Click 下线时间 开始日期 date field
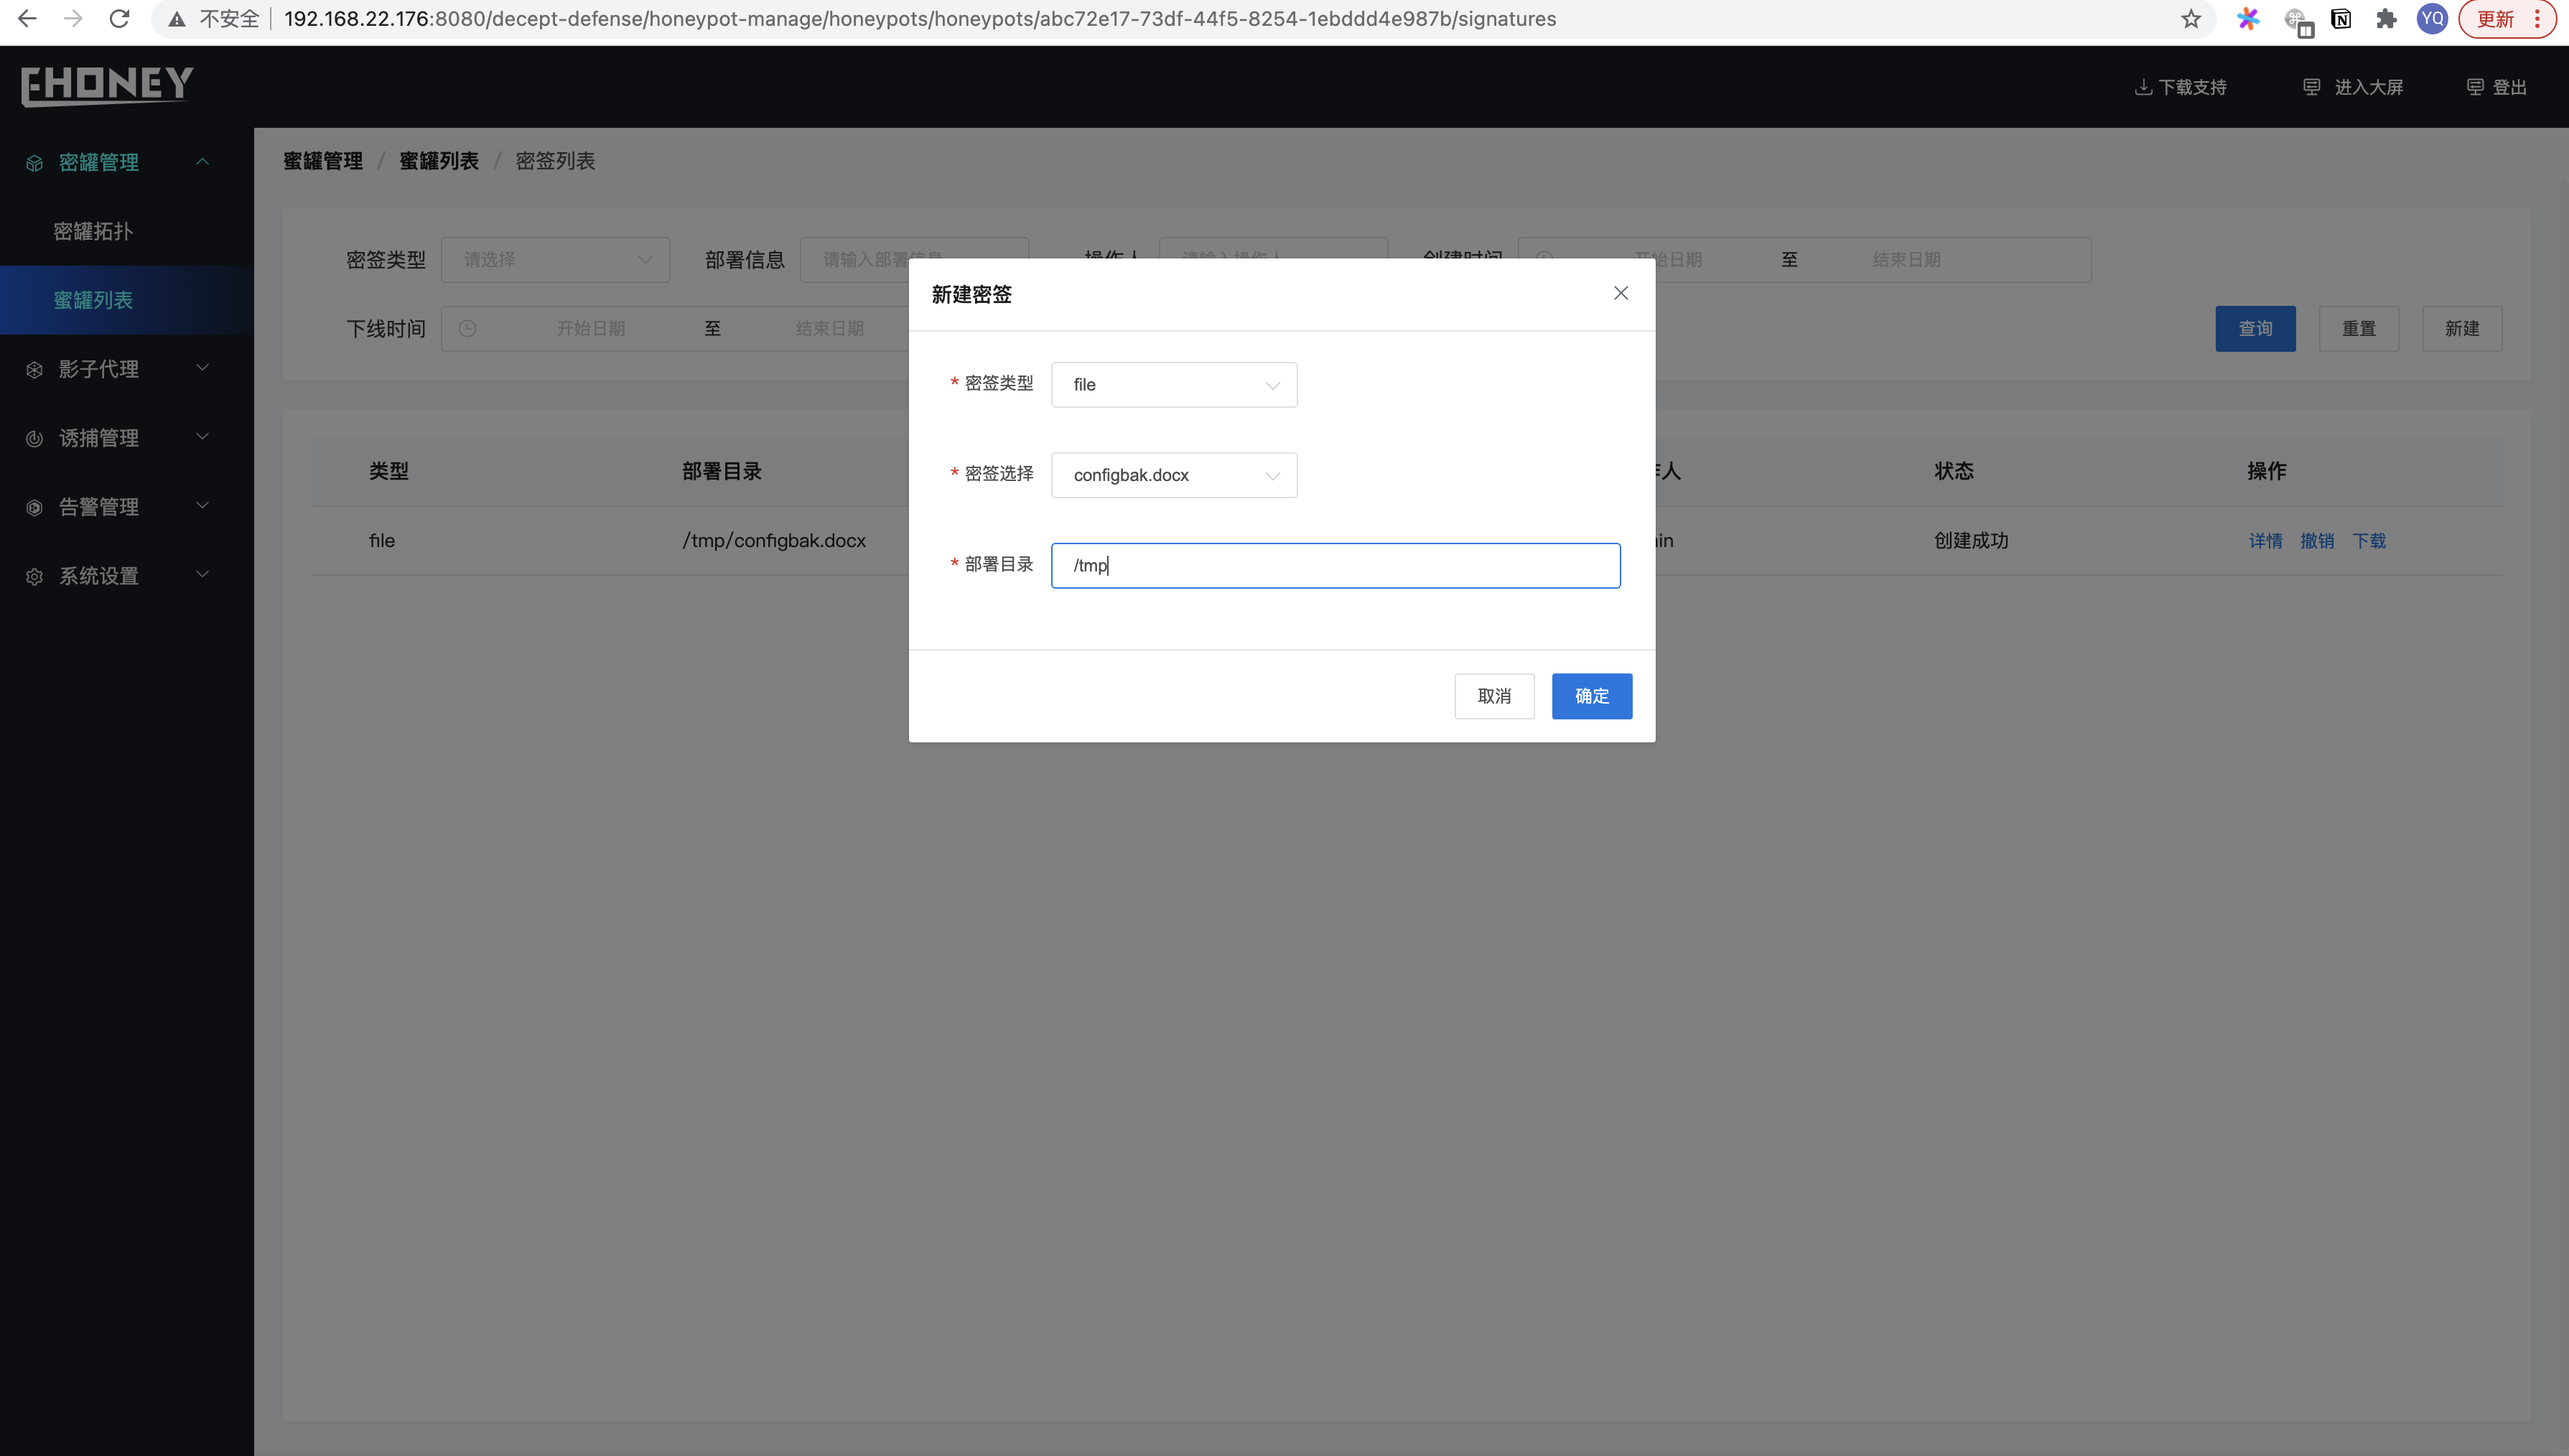This screenshot has width=2569, height=1456. click(x=590, y=329)
